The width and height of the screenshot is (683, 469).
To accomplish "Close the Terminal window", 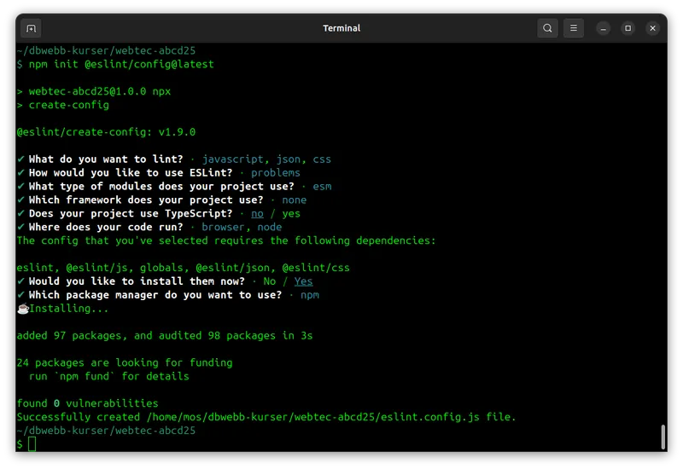I will 652,28.
